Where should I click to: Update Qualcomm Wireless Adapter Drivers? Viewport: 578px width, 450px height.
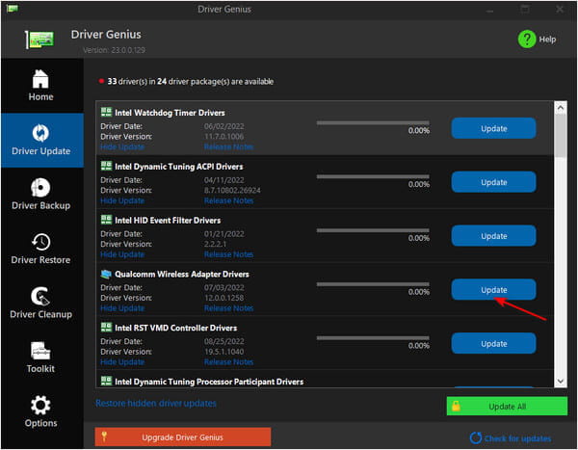493,289
